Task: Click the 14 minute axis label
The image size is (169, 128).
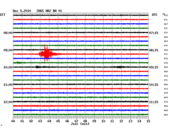Action: (139, 121)
